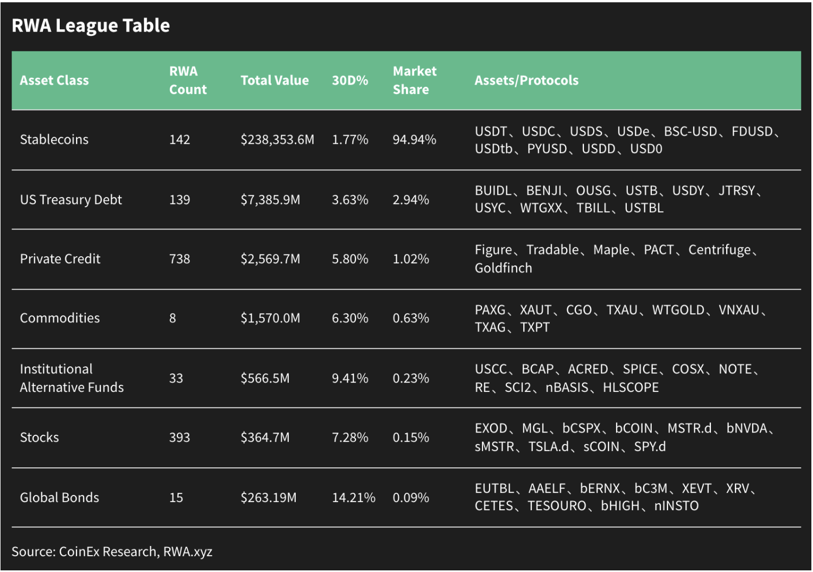Select the 738 RWA count cell
813x572 pixels.
coord(180,259)
